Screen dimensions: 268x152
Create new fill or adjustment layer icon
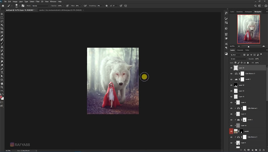point(252,150)
